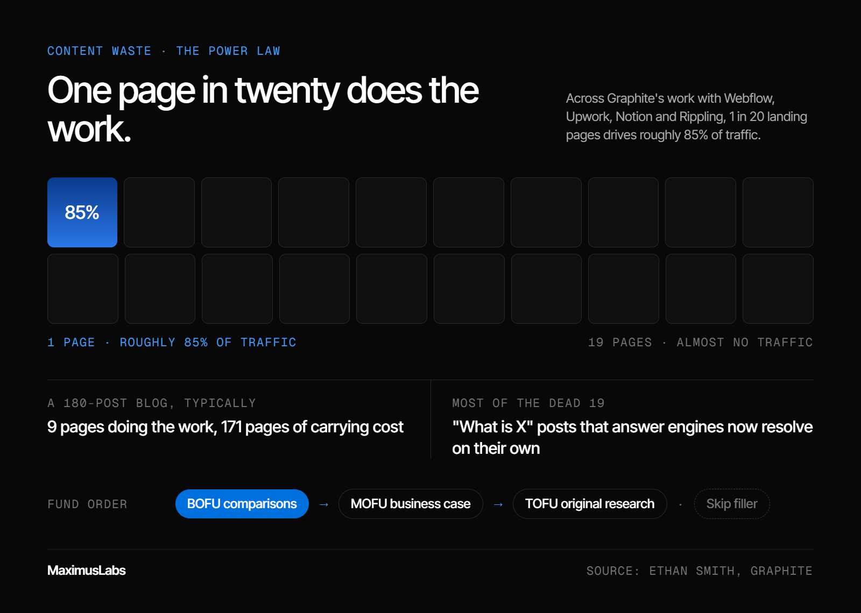Image resolution: width=861 pixels, height=613 pixels.
Task: Click the 'Most of the dead 19' label
Action: [528, 403]
